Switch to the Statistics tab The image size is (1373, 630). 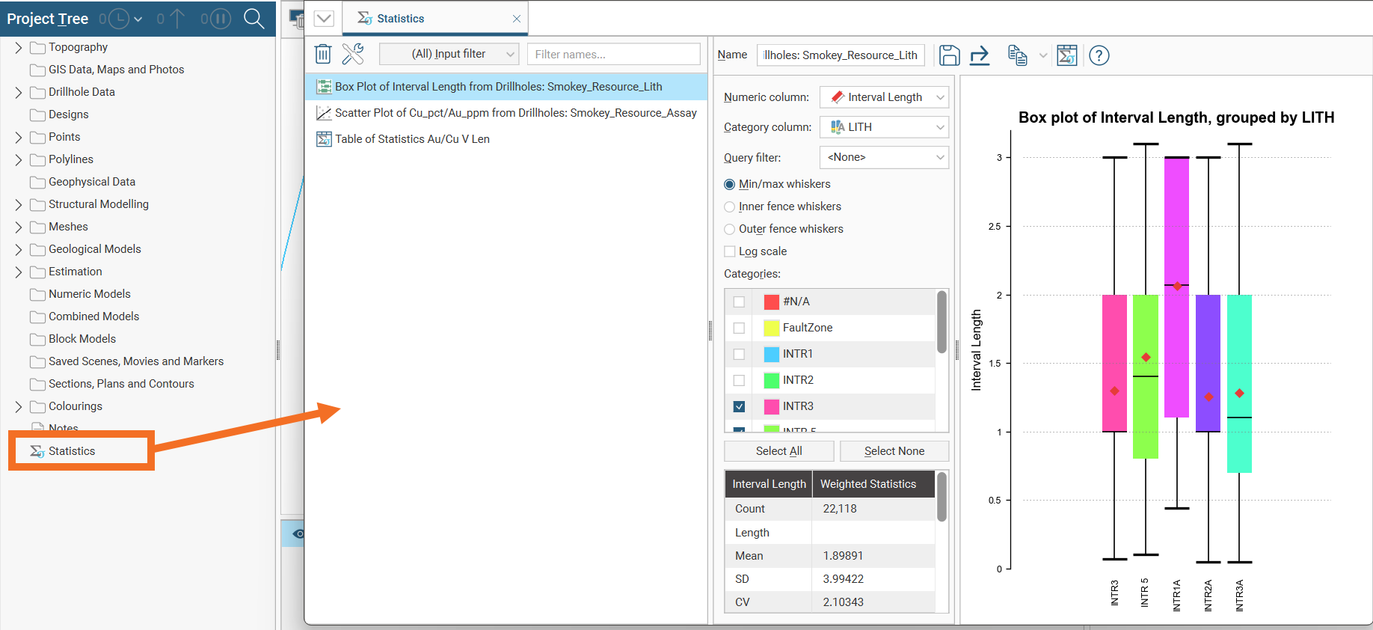click(x=400, y=19)
